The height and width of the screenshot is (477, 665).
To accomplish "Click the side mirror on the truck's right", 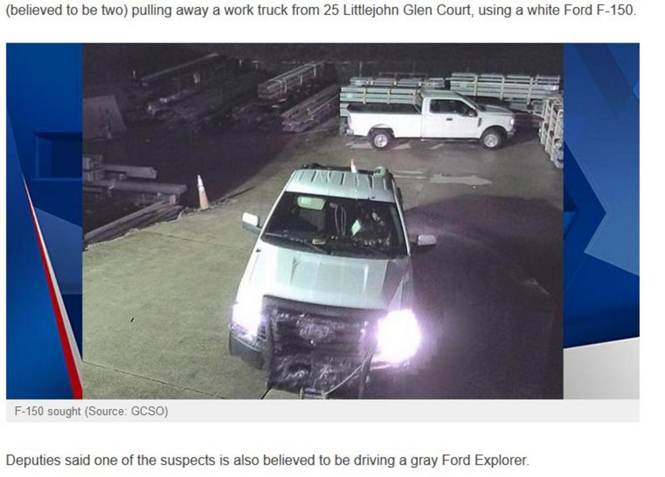I will click(x=426, y=241).
